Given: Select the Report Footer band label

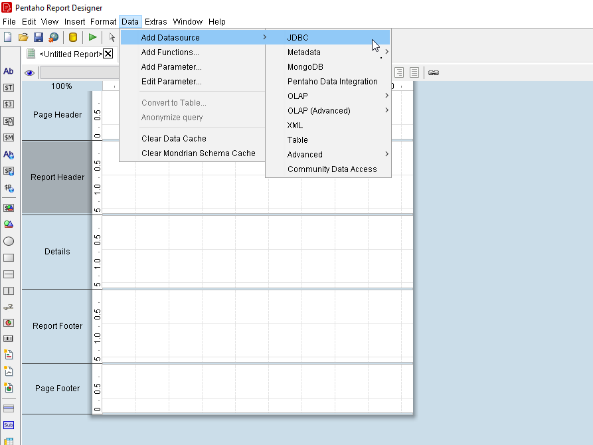Looking at the screenshot, I should [57, 326].
